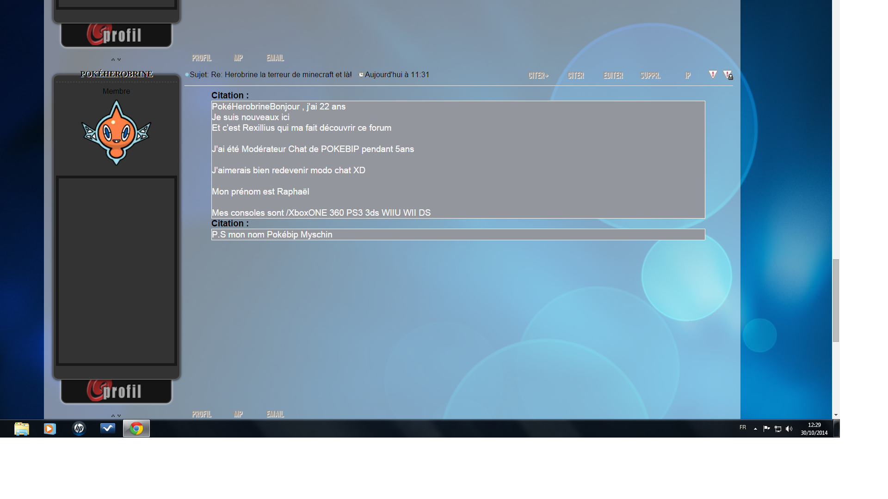
Task: Open the network tray icon
Action: [778, 429]
